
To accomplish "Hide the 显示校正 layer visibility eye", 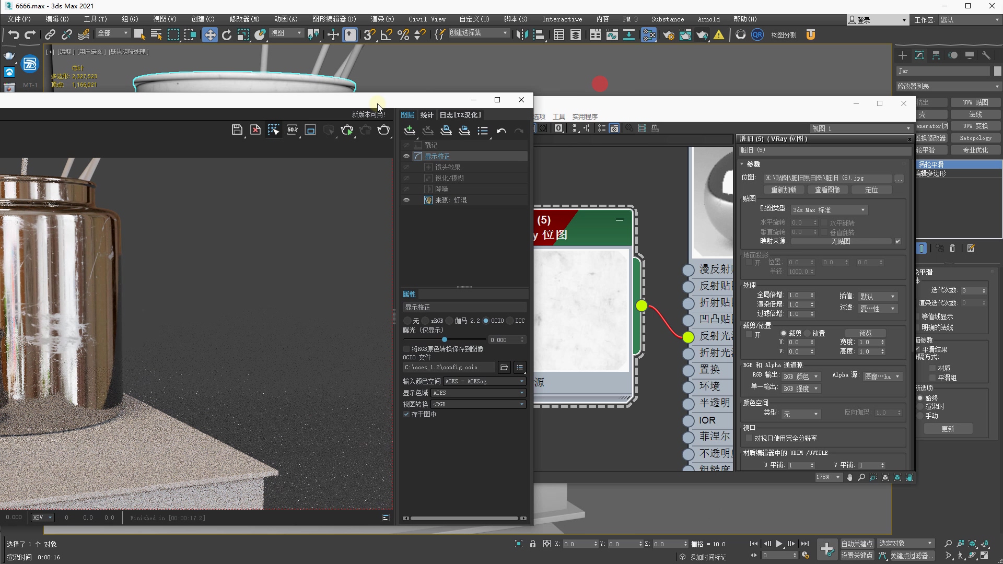I will pos(406,156).
